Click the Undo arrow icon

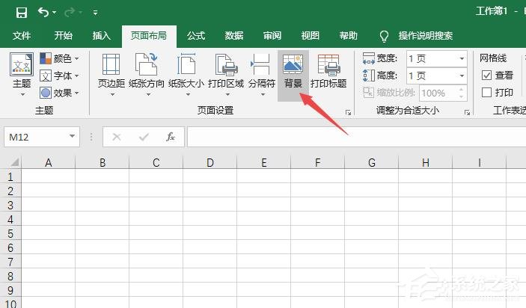click(x=44, y=13)
